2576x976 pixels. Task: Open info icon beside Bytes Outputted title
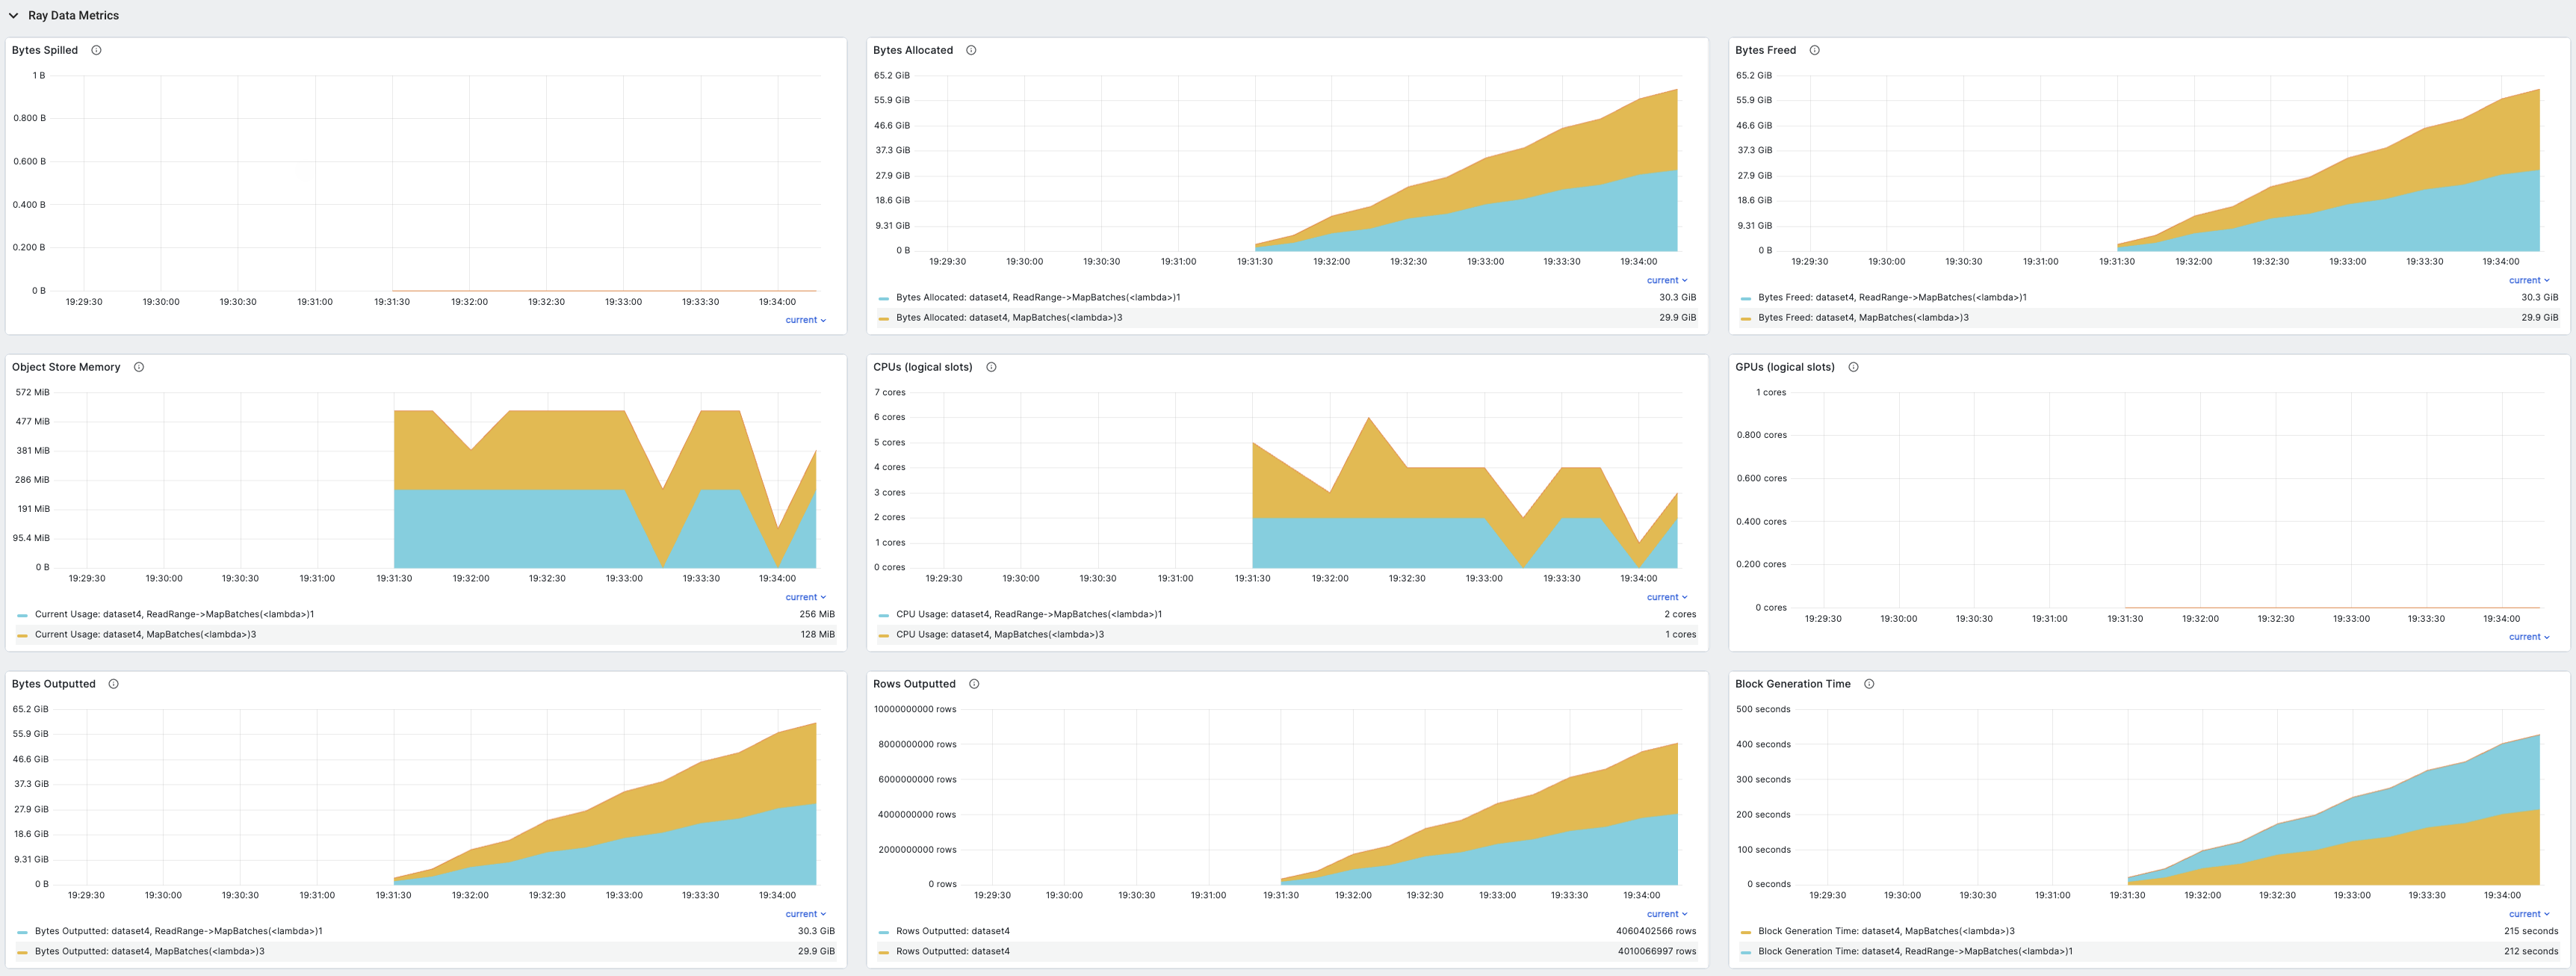click(x=114, y=684)
